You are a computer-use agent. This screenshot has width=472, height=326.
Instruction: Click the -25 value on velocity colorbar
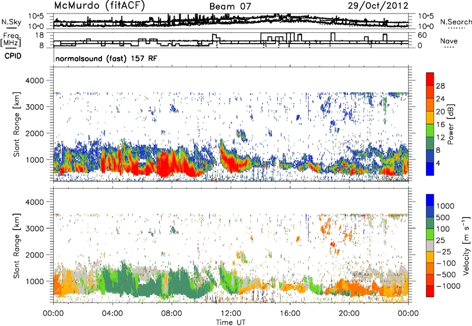(x=444, y=252)
